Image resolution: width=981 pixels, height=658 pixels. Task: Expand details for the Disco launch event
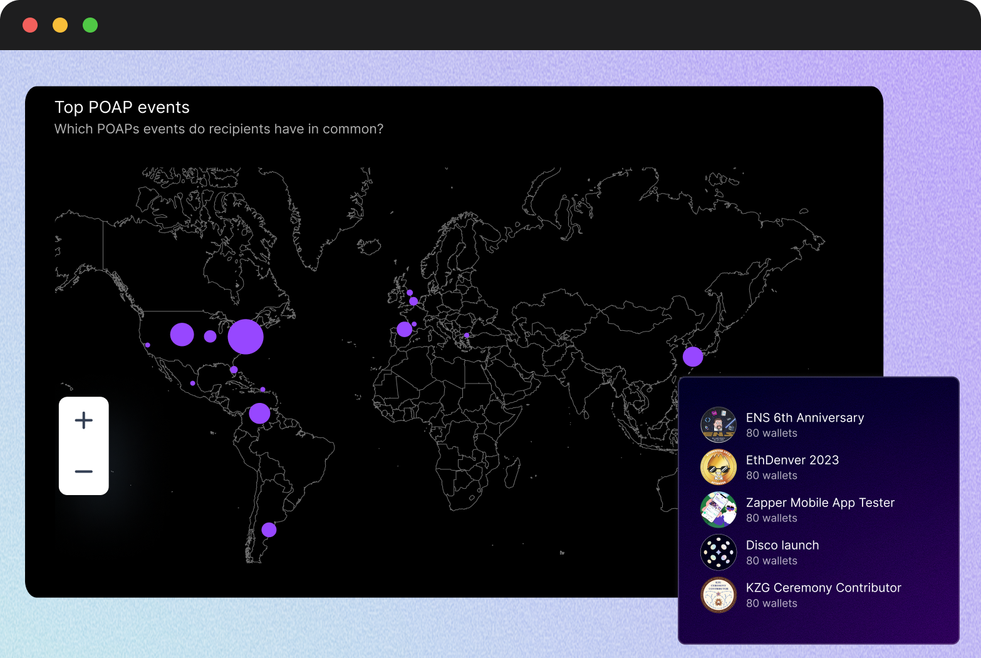click(x=782, y=552)
